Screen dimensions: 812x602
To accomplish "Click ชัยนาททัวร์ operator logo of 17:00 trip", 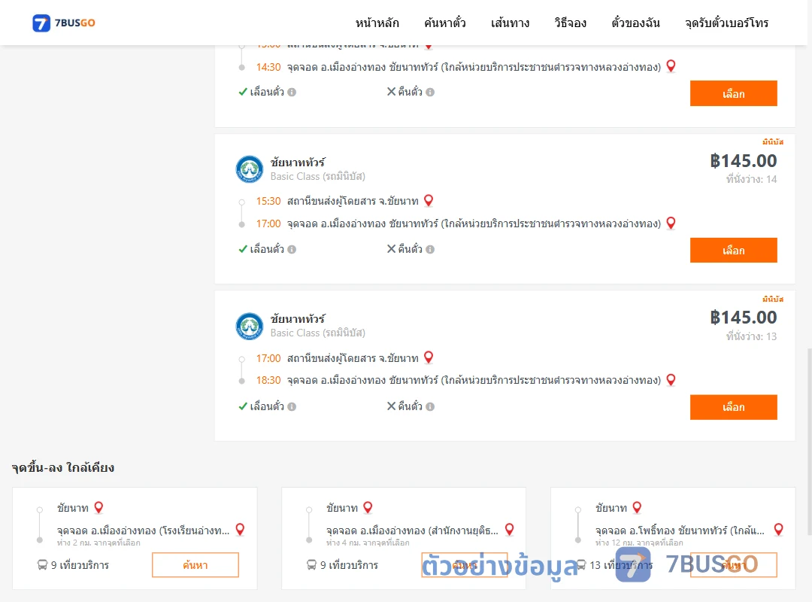I will [250, 326].
